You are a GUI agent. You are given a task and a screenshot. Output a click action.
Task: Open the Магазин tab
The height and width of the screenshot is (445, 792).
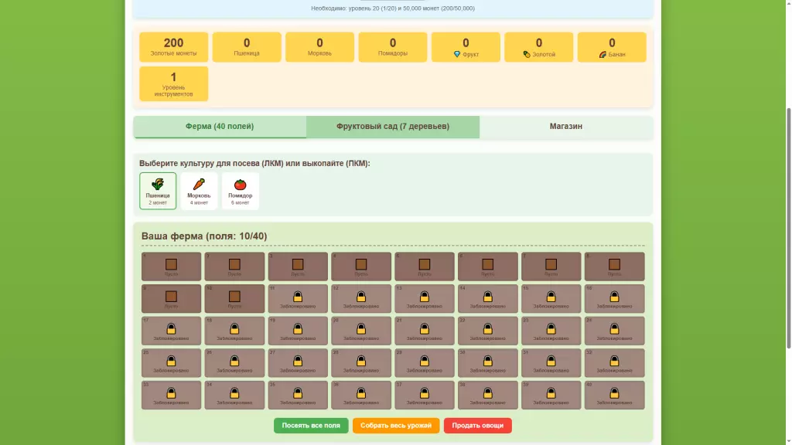click(x=566, y=127)
